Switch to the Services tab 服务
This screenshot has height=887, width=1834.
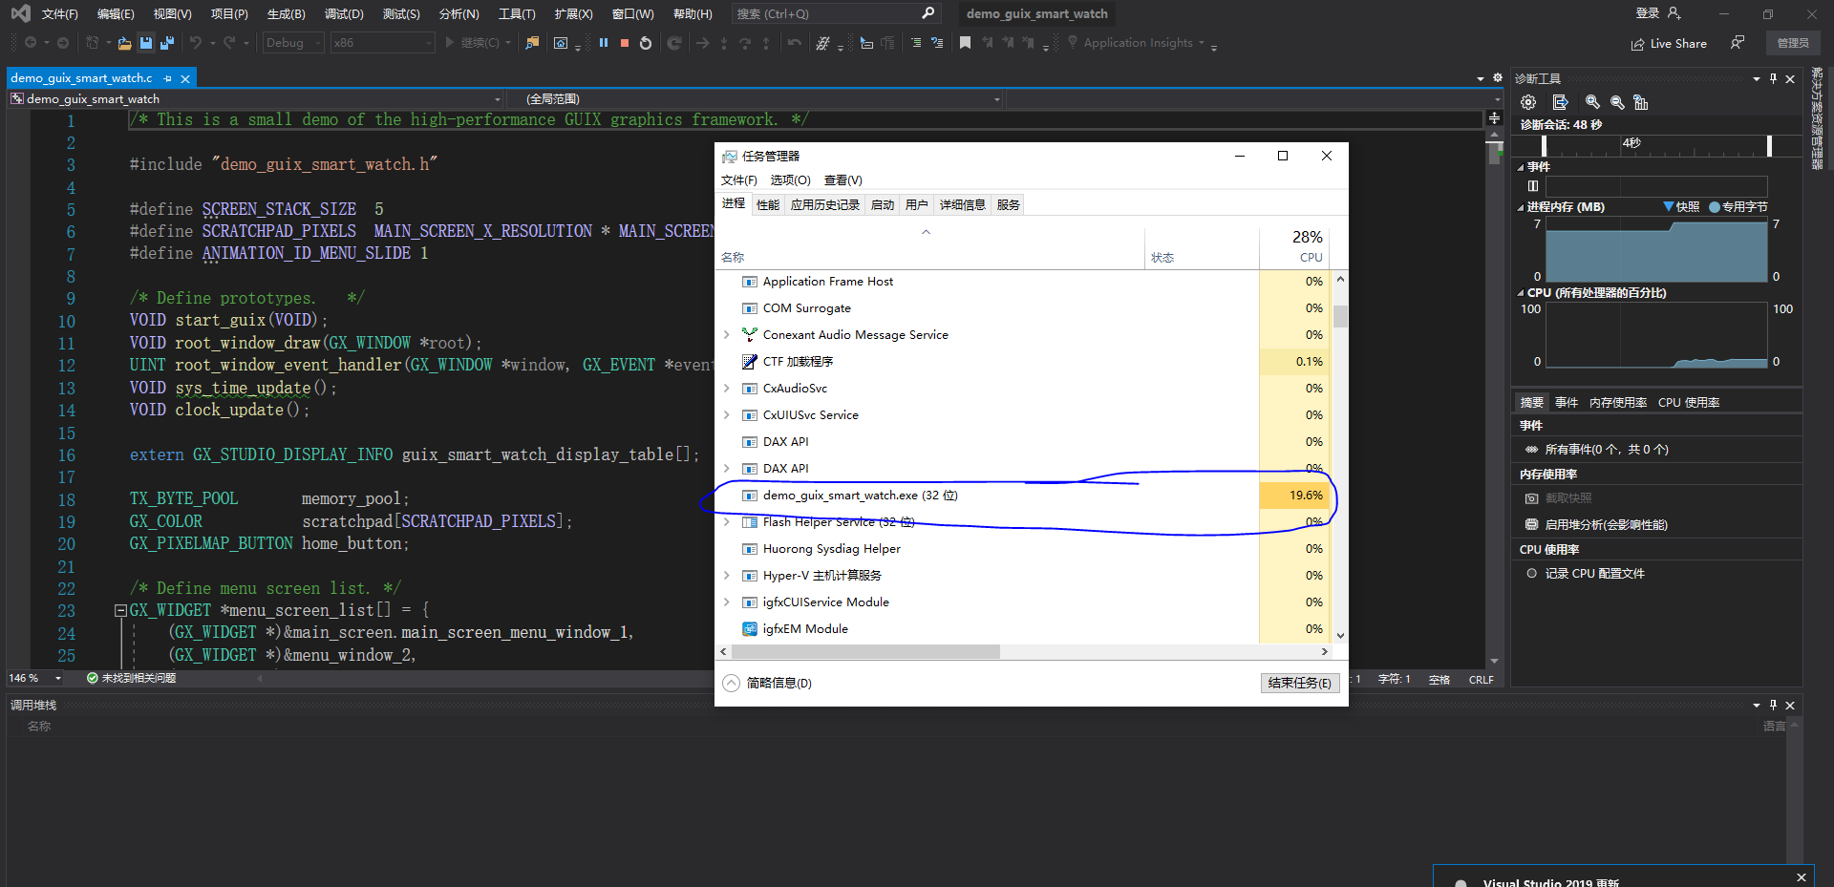1008,205
